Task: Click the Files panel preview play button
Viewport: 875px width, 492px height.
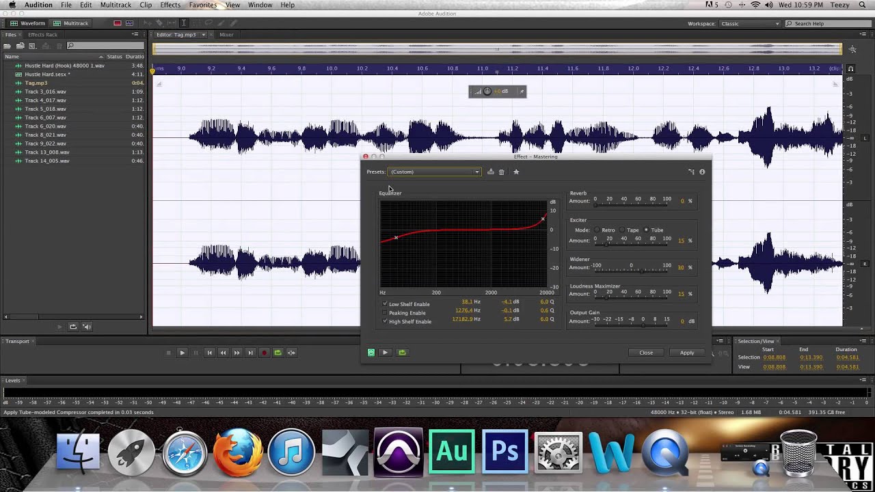Action: click(59, 327)
